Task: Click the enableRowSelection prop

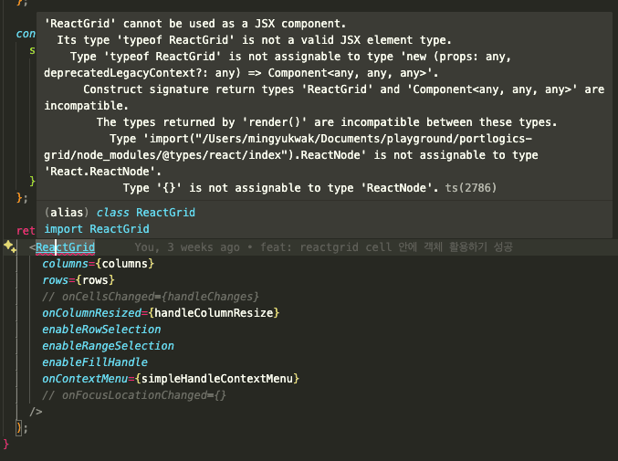Action: point(101,330)
